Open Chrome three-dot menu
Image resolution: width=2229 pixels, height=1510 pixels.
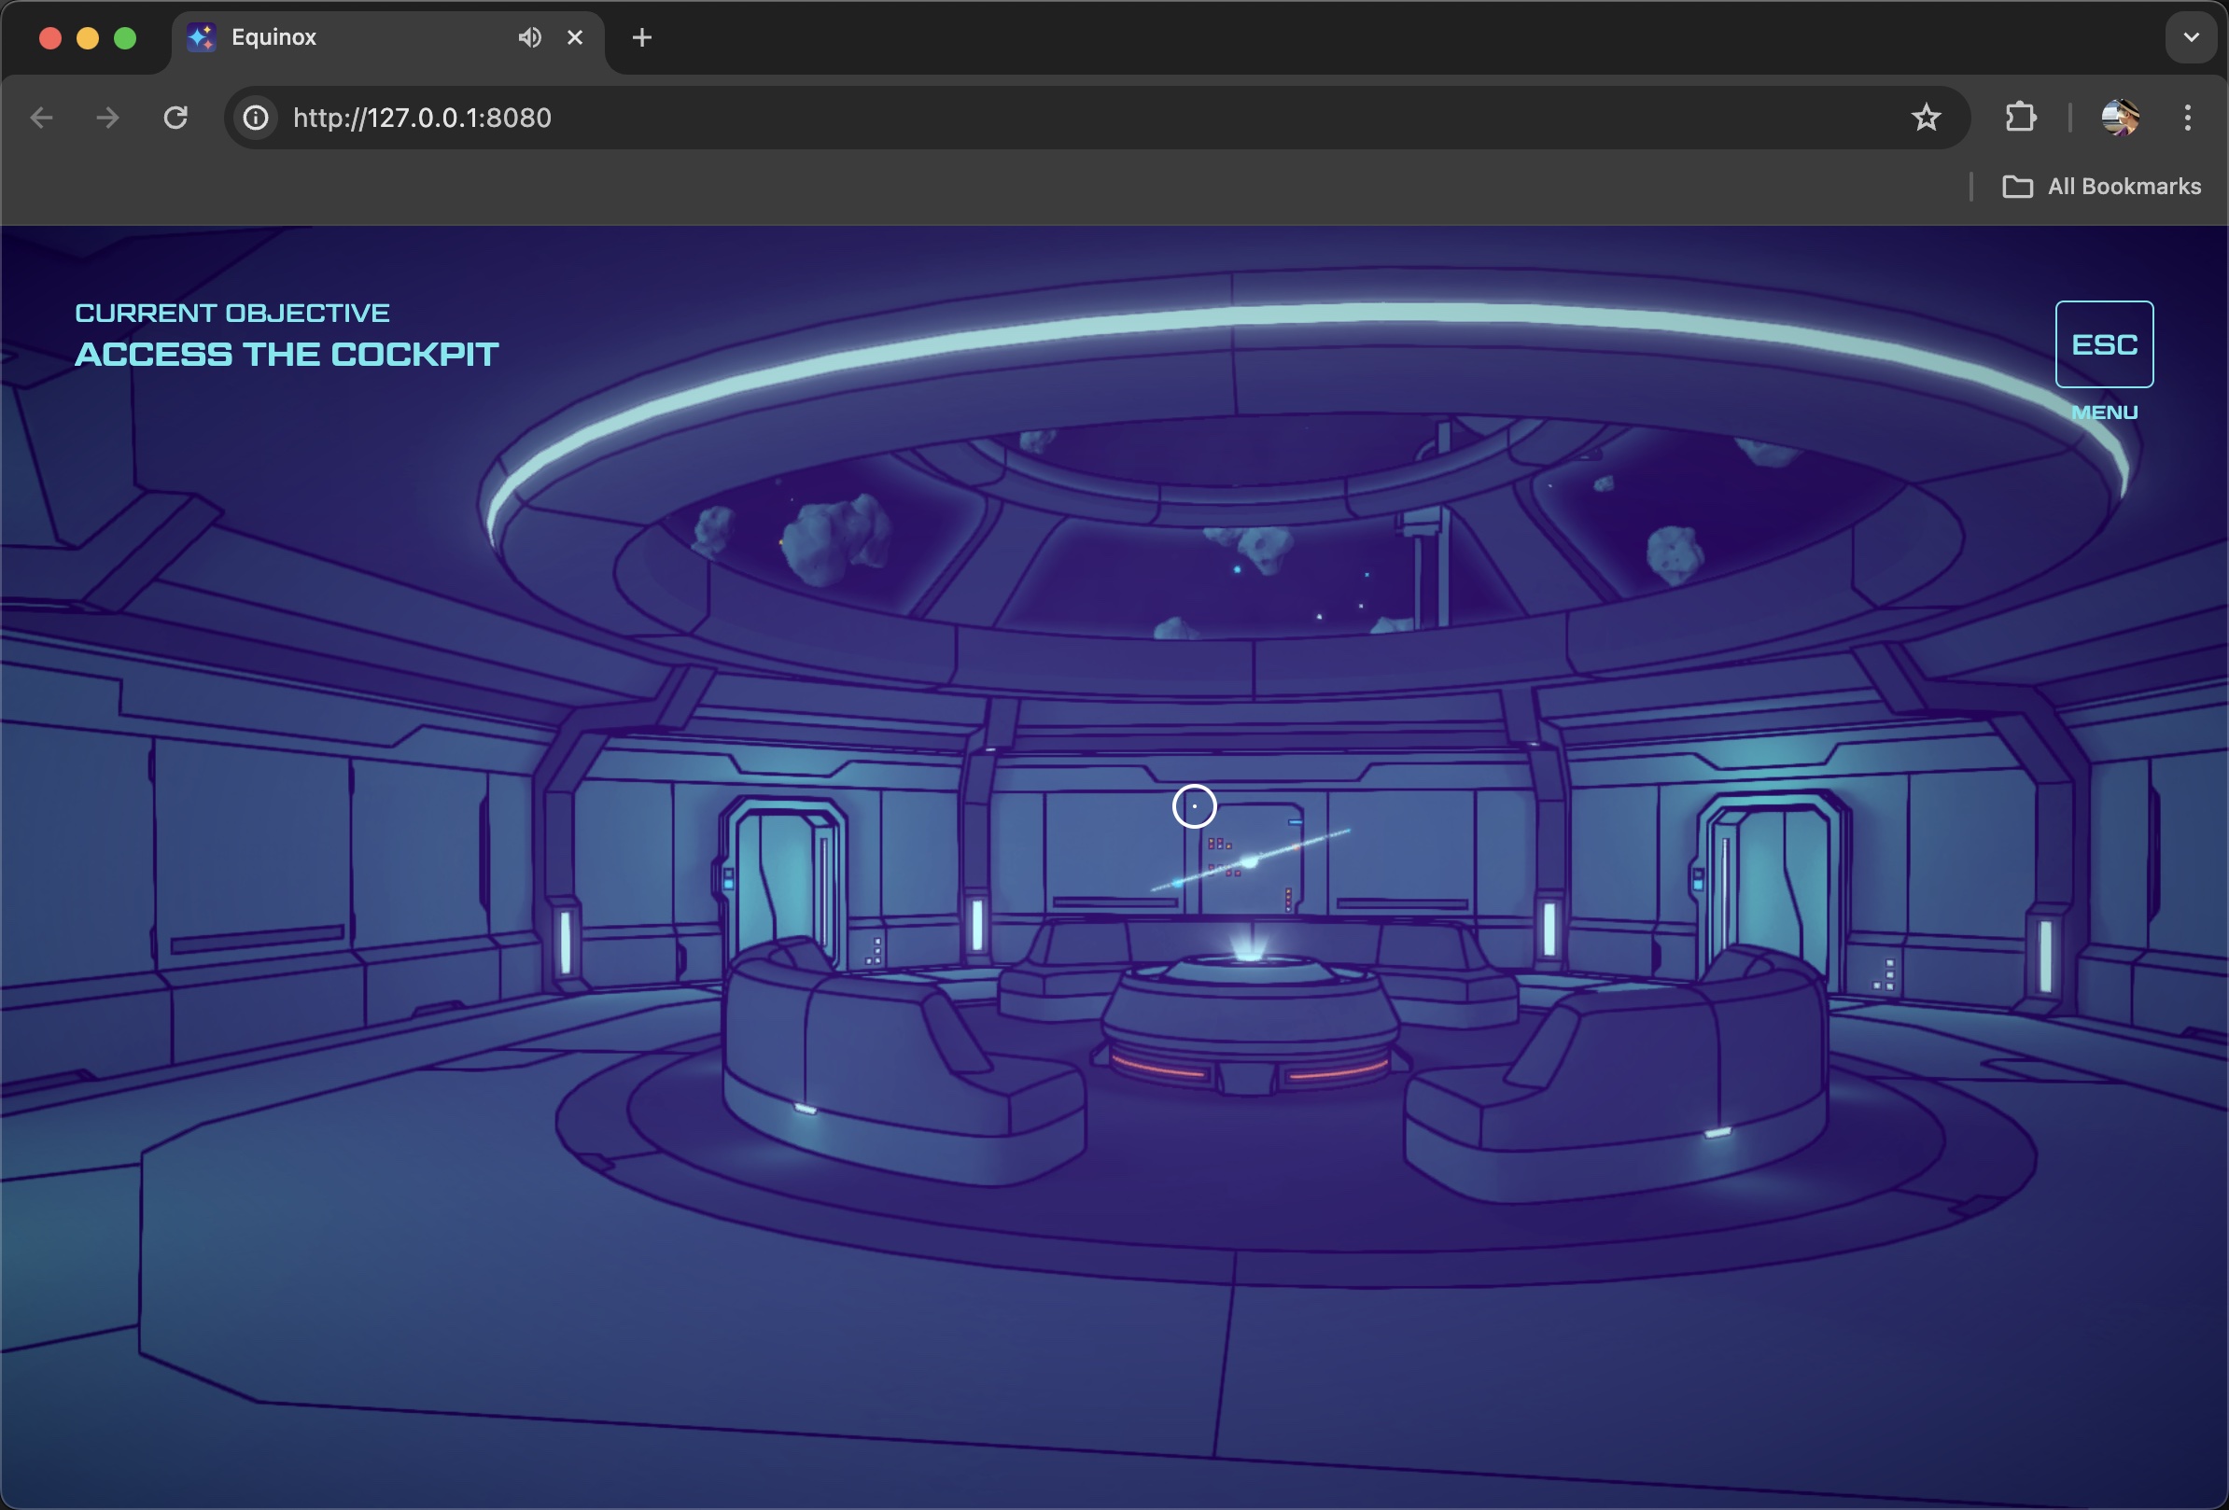coord(2187,118)
